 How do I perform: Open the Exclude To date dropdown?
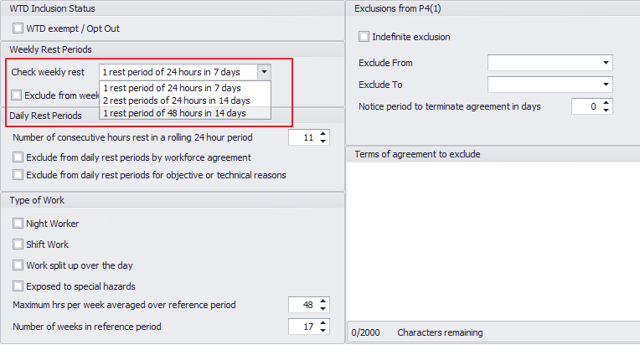tap(605, 85)
